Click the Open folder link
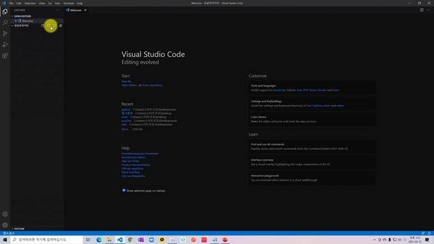The height and width of the screenshot is (244, 434). [x=129, y=85]
